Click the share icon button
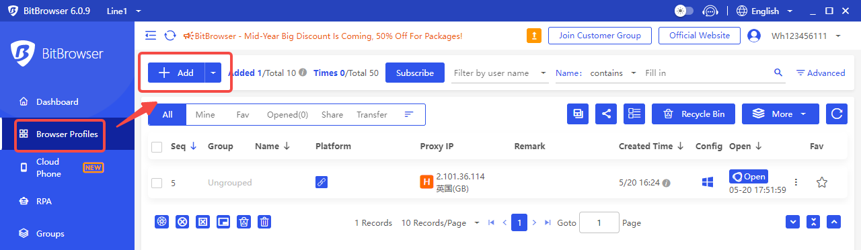 point(606,114)
